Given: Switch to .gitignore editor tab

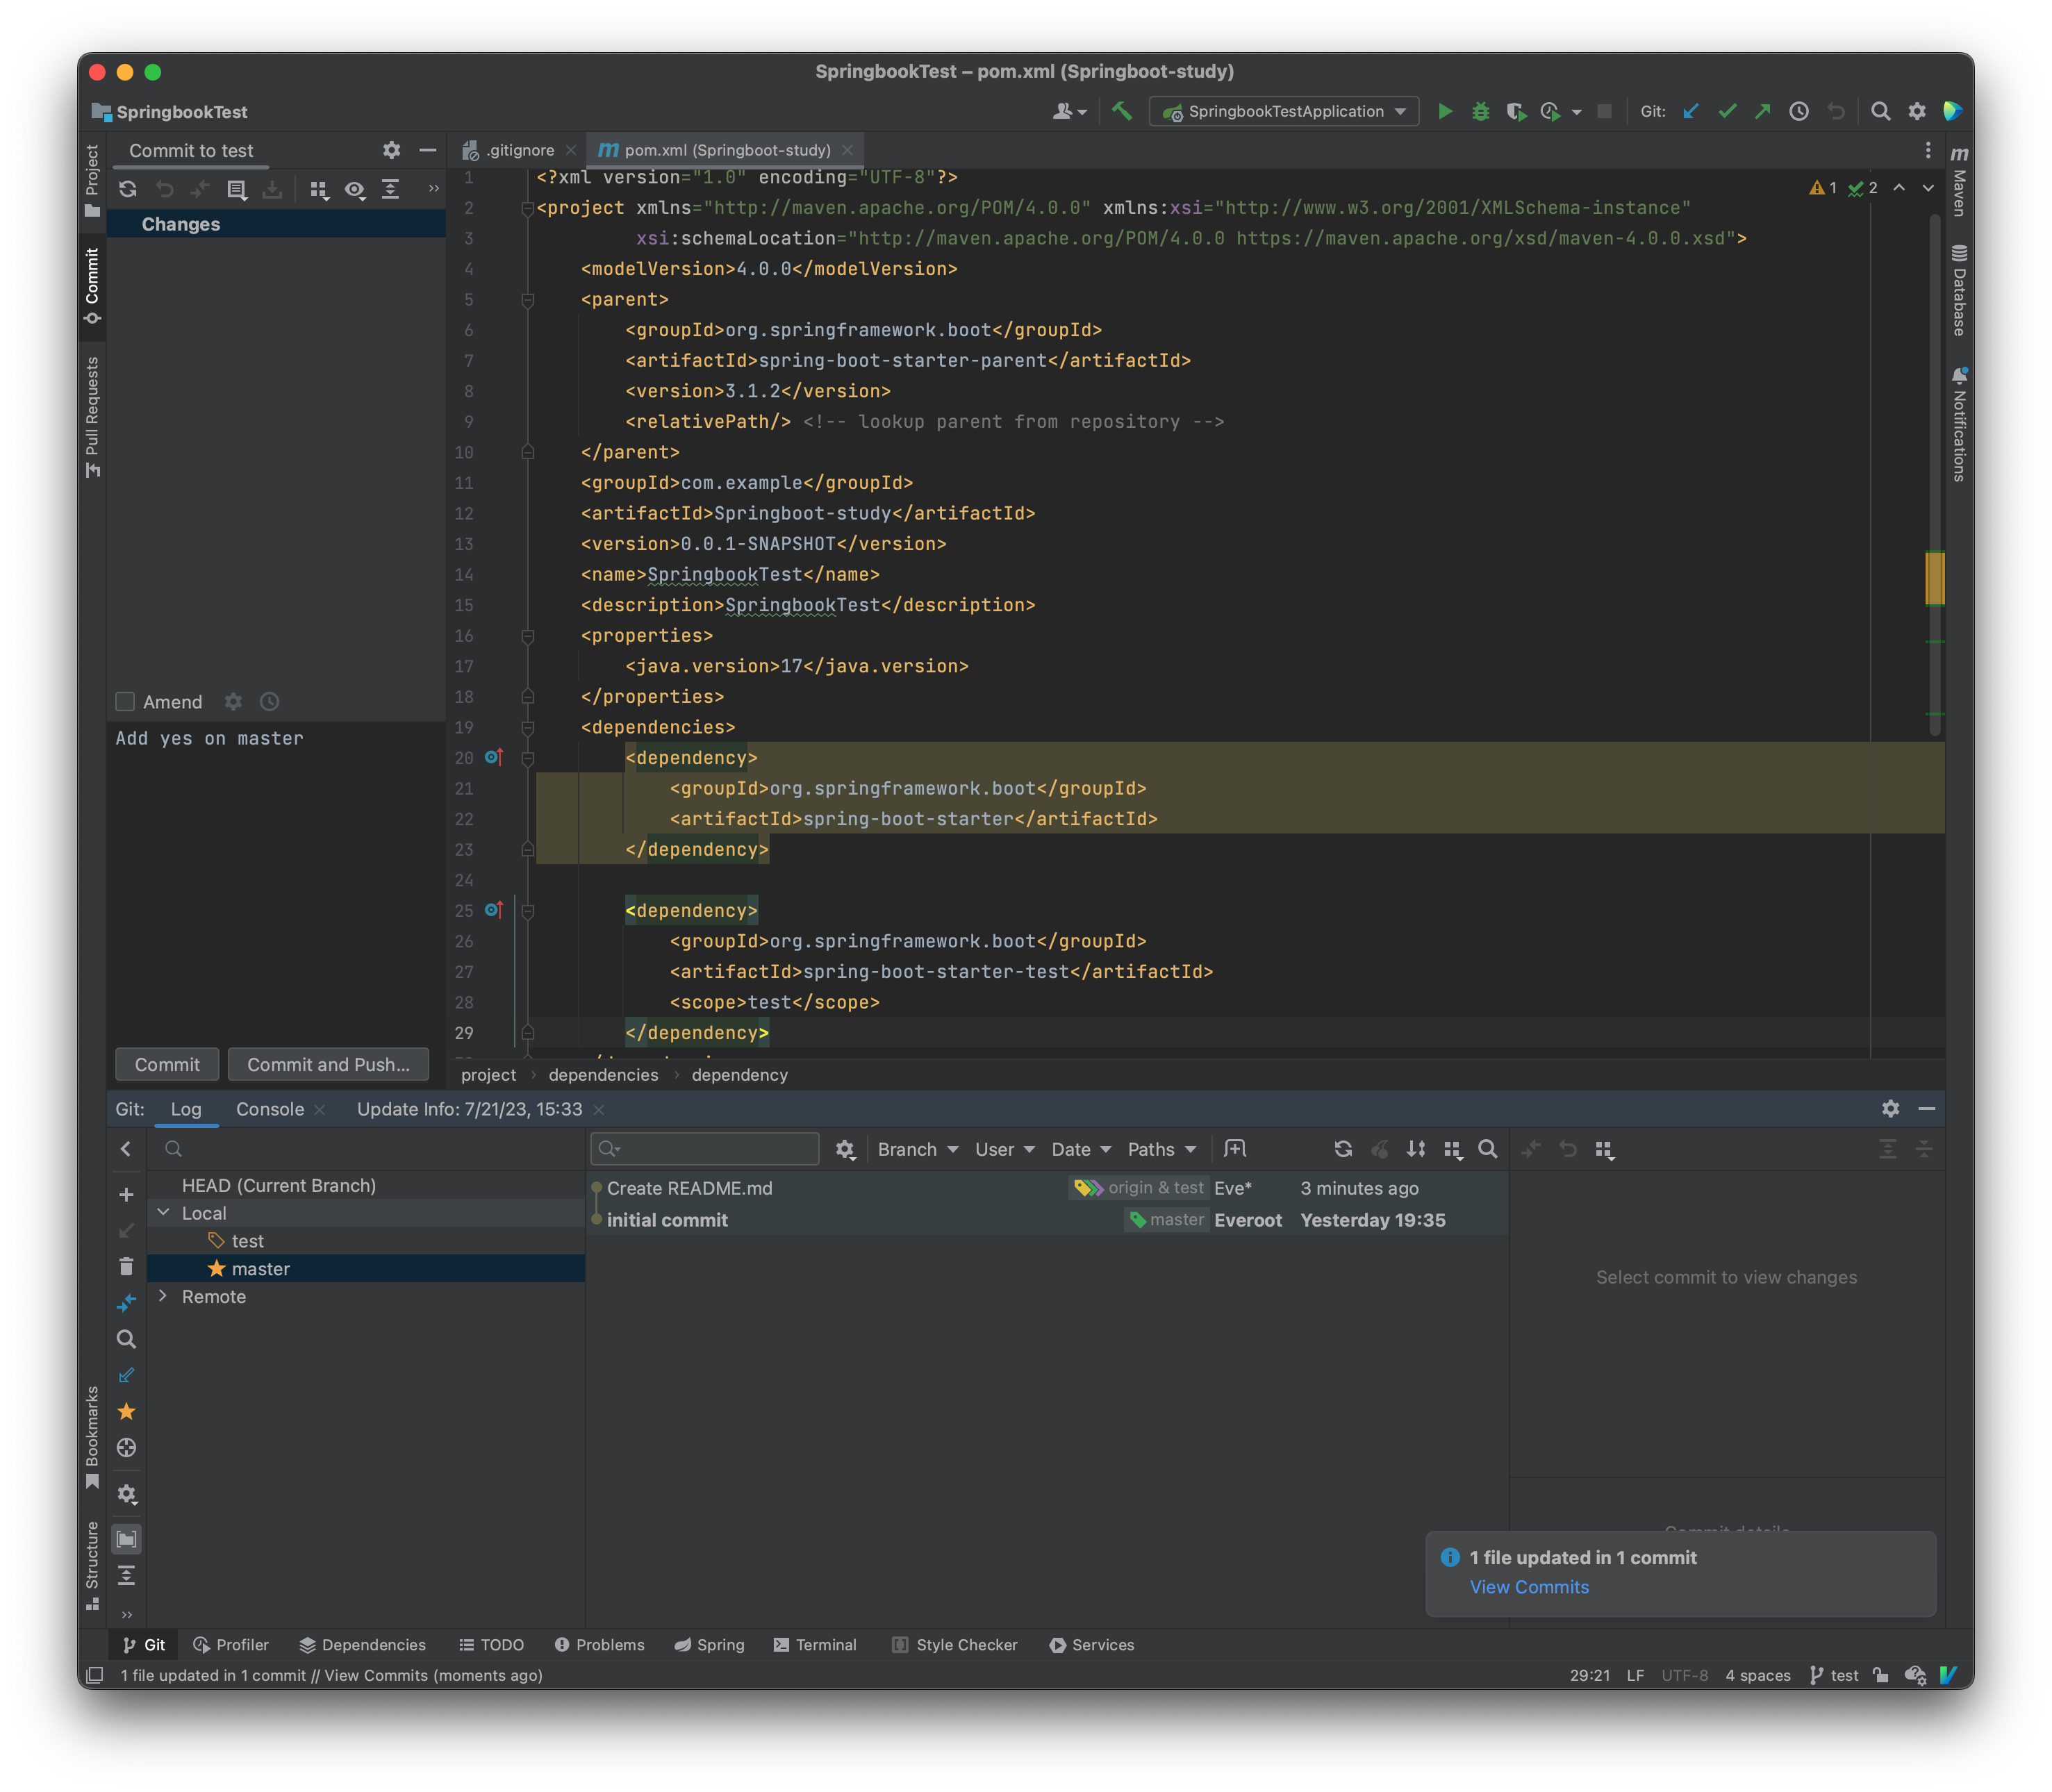Looking at the screenshot, I should [x=520, y=150].
